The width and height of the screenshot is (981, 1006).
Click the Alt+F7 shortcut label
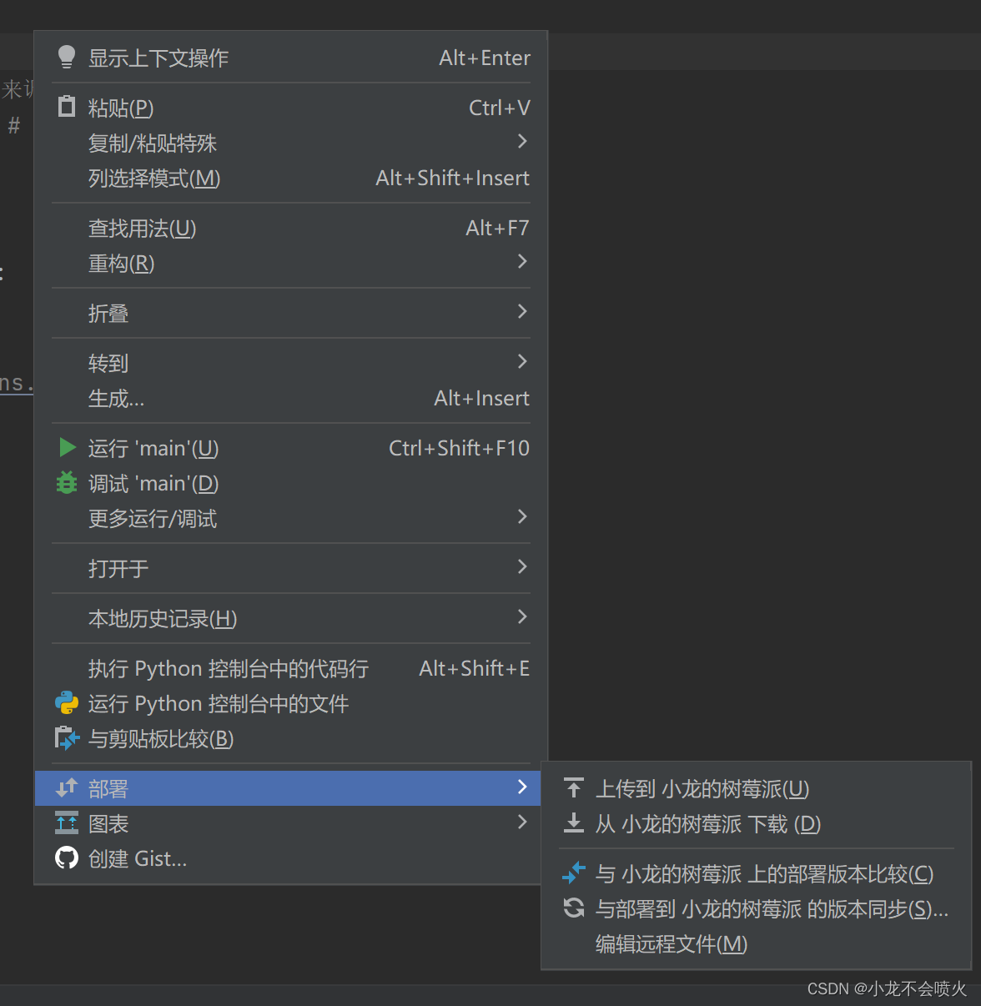497,228
